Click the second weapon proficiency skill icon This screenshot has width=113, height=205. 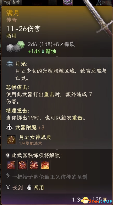[22, 165]
